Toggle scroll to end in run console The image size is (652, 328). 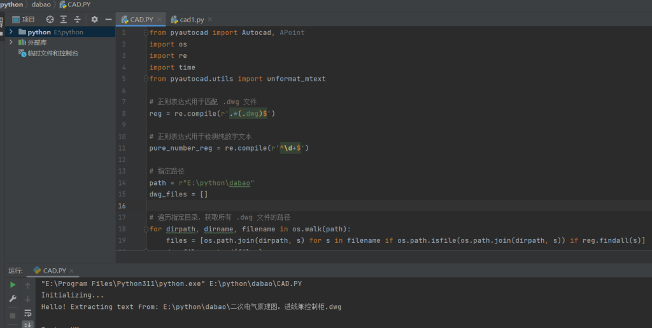(28, 324)
